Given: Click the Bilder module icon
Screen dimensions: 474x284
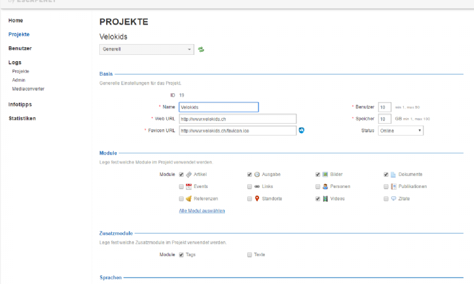Looking at the screenshot, I should pos(325,174).
